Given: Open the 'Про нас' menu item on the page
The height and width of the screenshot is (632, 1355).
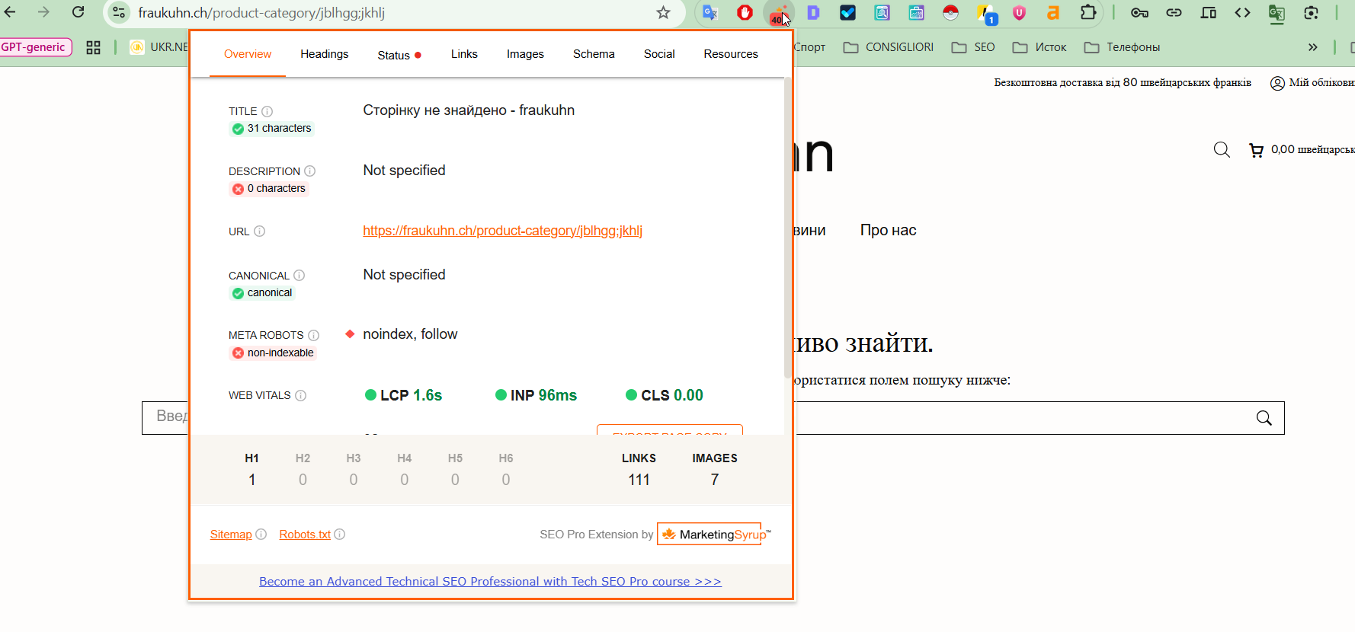Looking at the screenshot, I should (888, 230).
